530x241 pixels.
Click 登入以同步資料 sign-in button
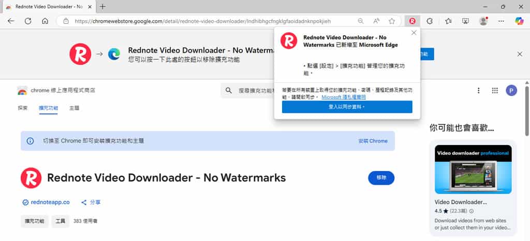(x=347, y=107)
